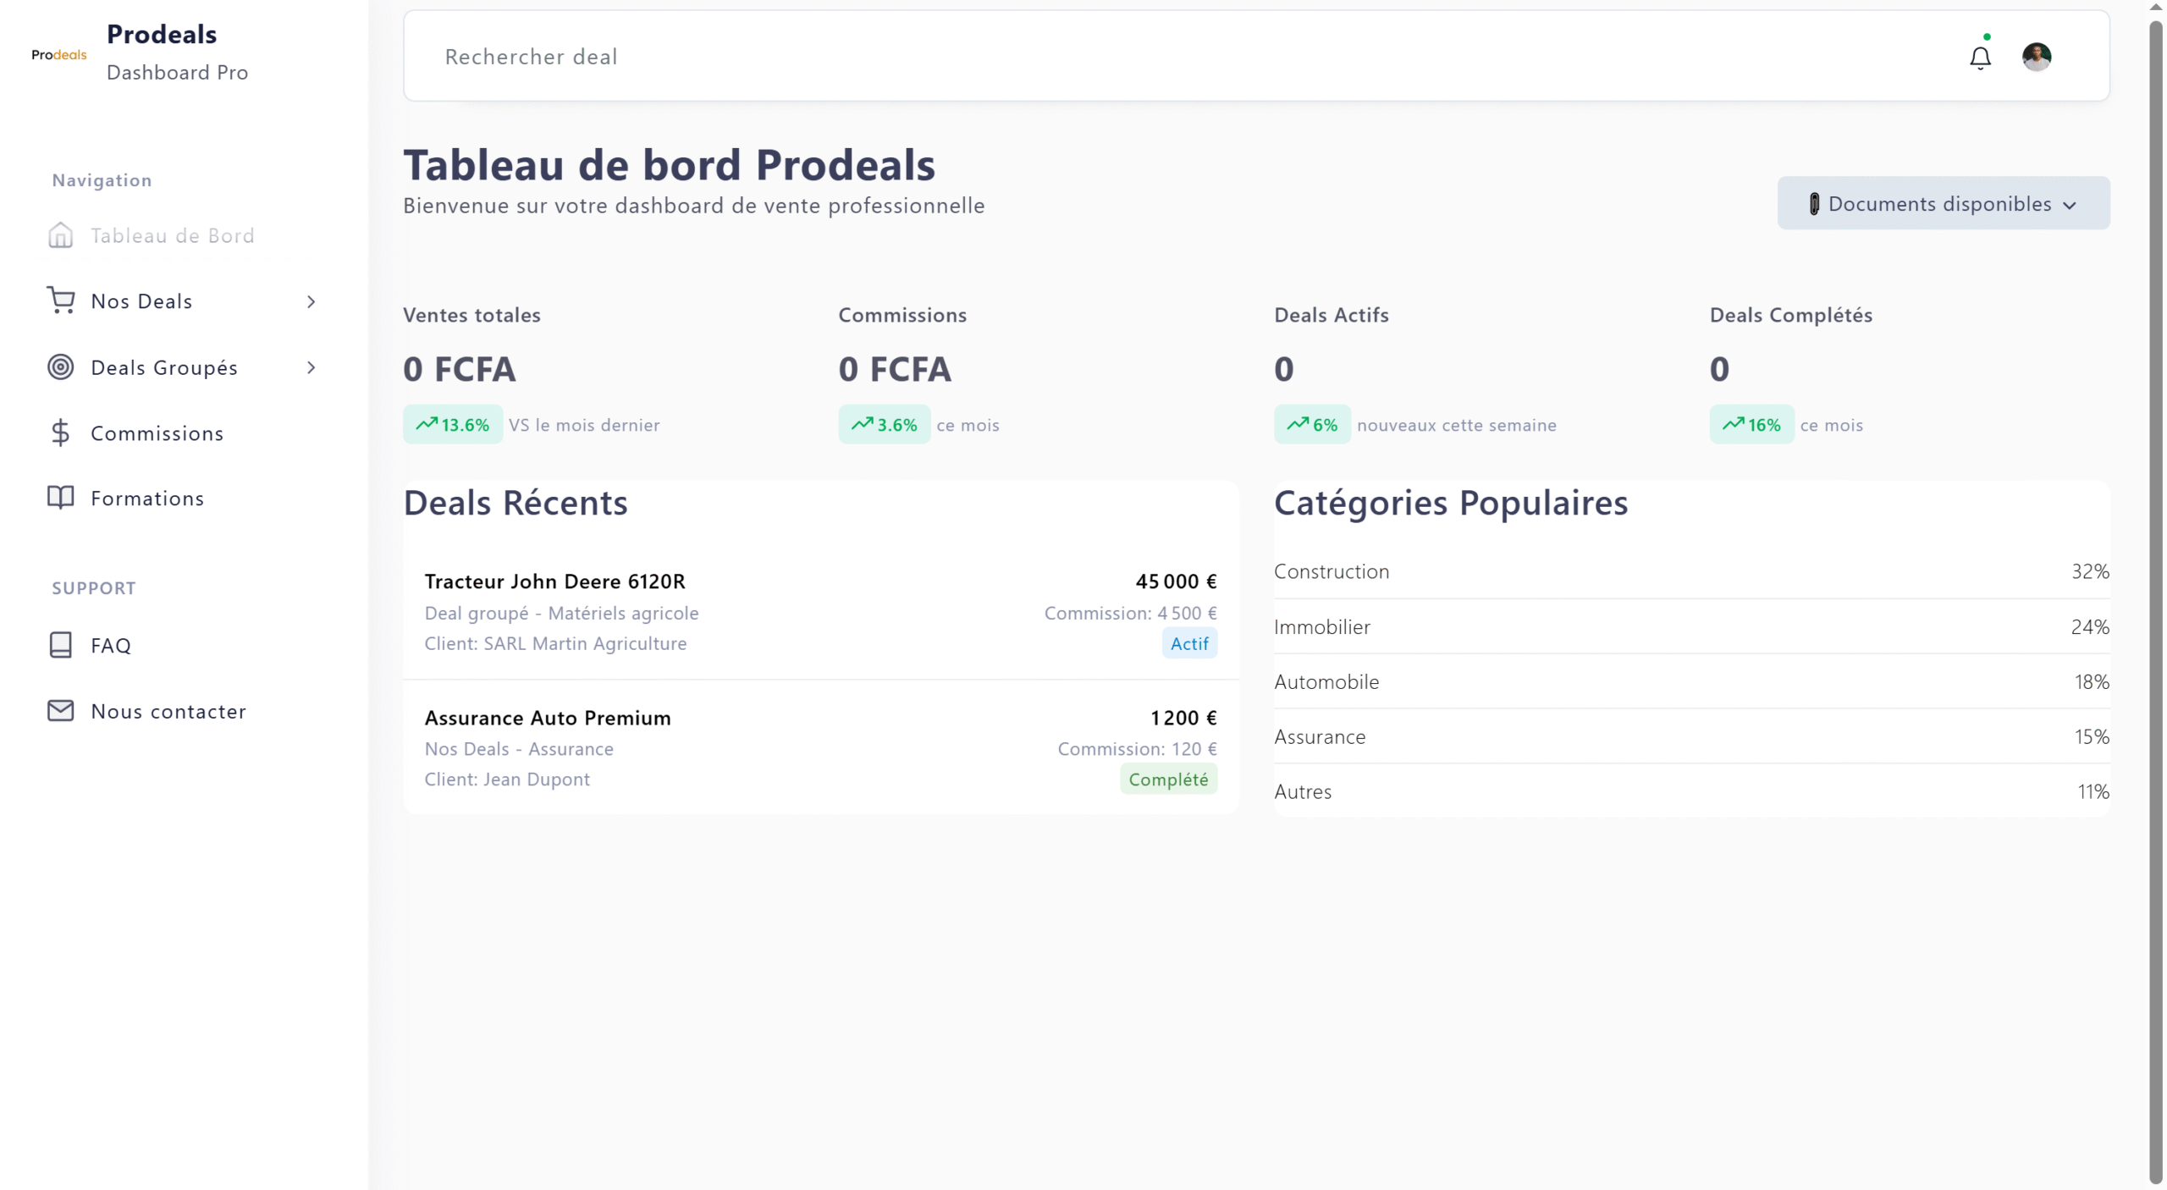Click inside the Rechercher deal search field
Screen dimensions: 2167x1190
tap(762, 56)
